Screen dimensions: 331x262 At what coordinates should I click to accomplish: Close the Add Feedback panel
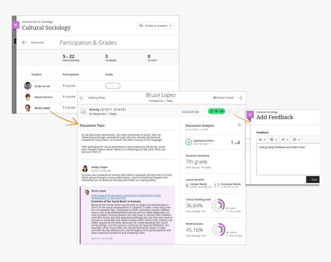(x=250, y=115)
